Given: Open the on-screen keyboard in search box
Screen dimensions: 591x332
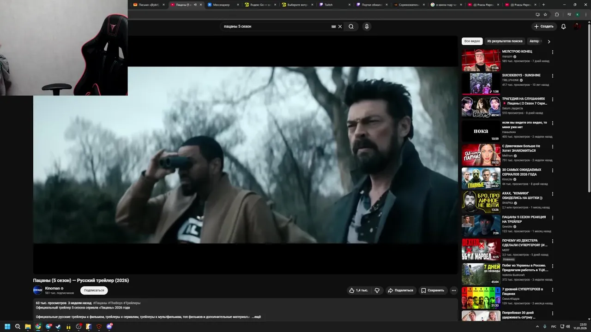Looking at the screenshot, I should point(333,26).
